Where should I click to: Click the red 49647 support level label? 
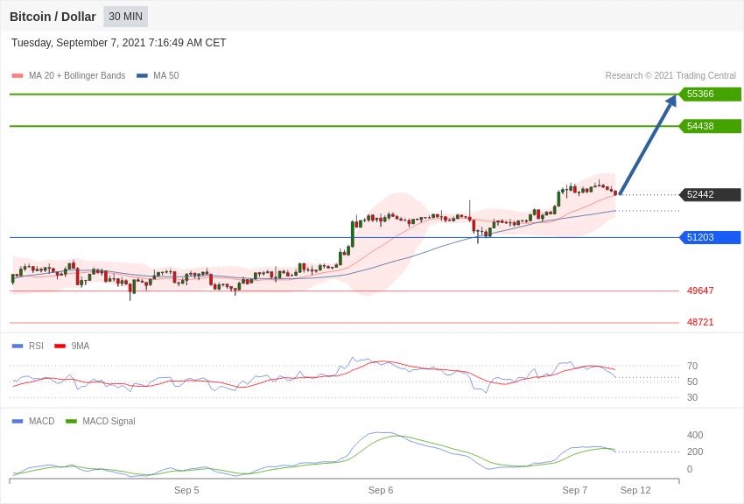[700, 290]
